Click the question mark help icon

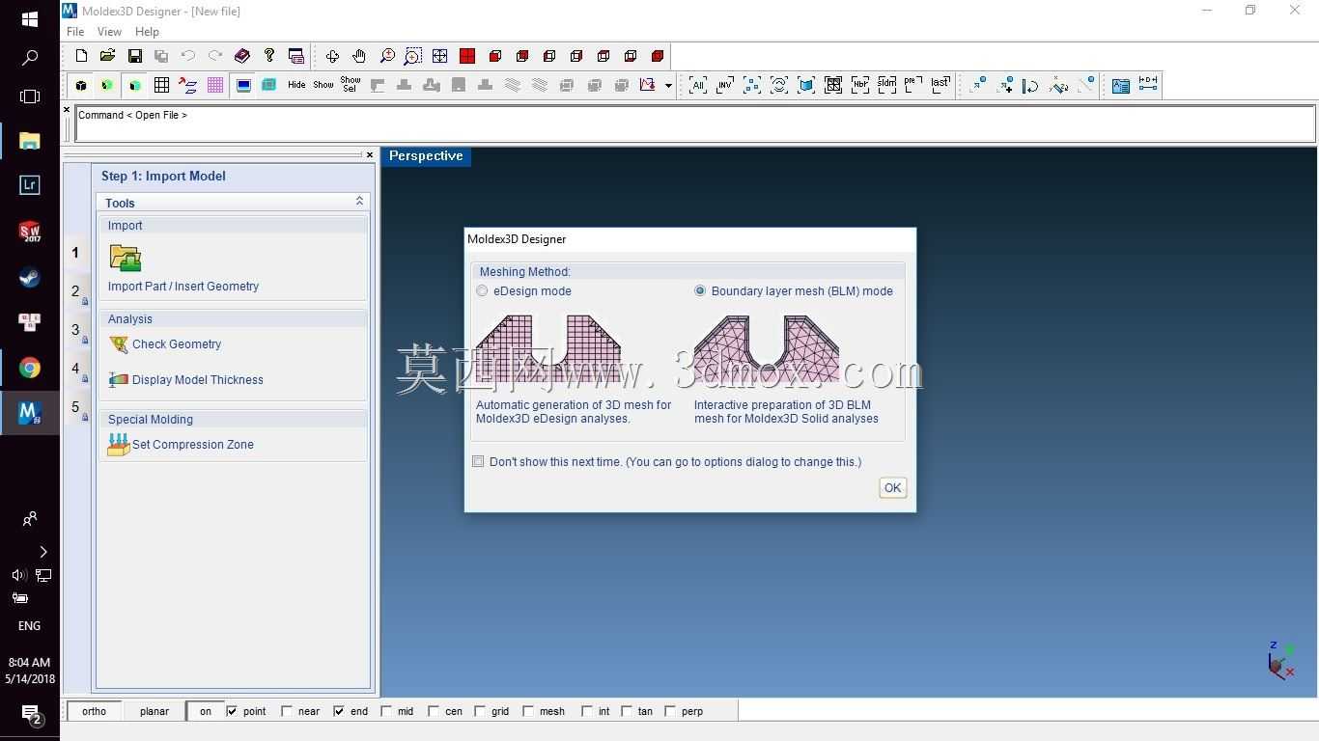269,56
